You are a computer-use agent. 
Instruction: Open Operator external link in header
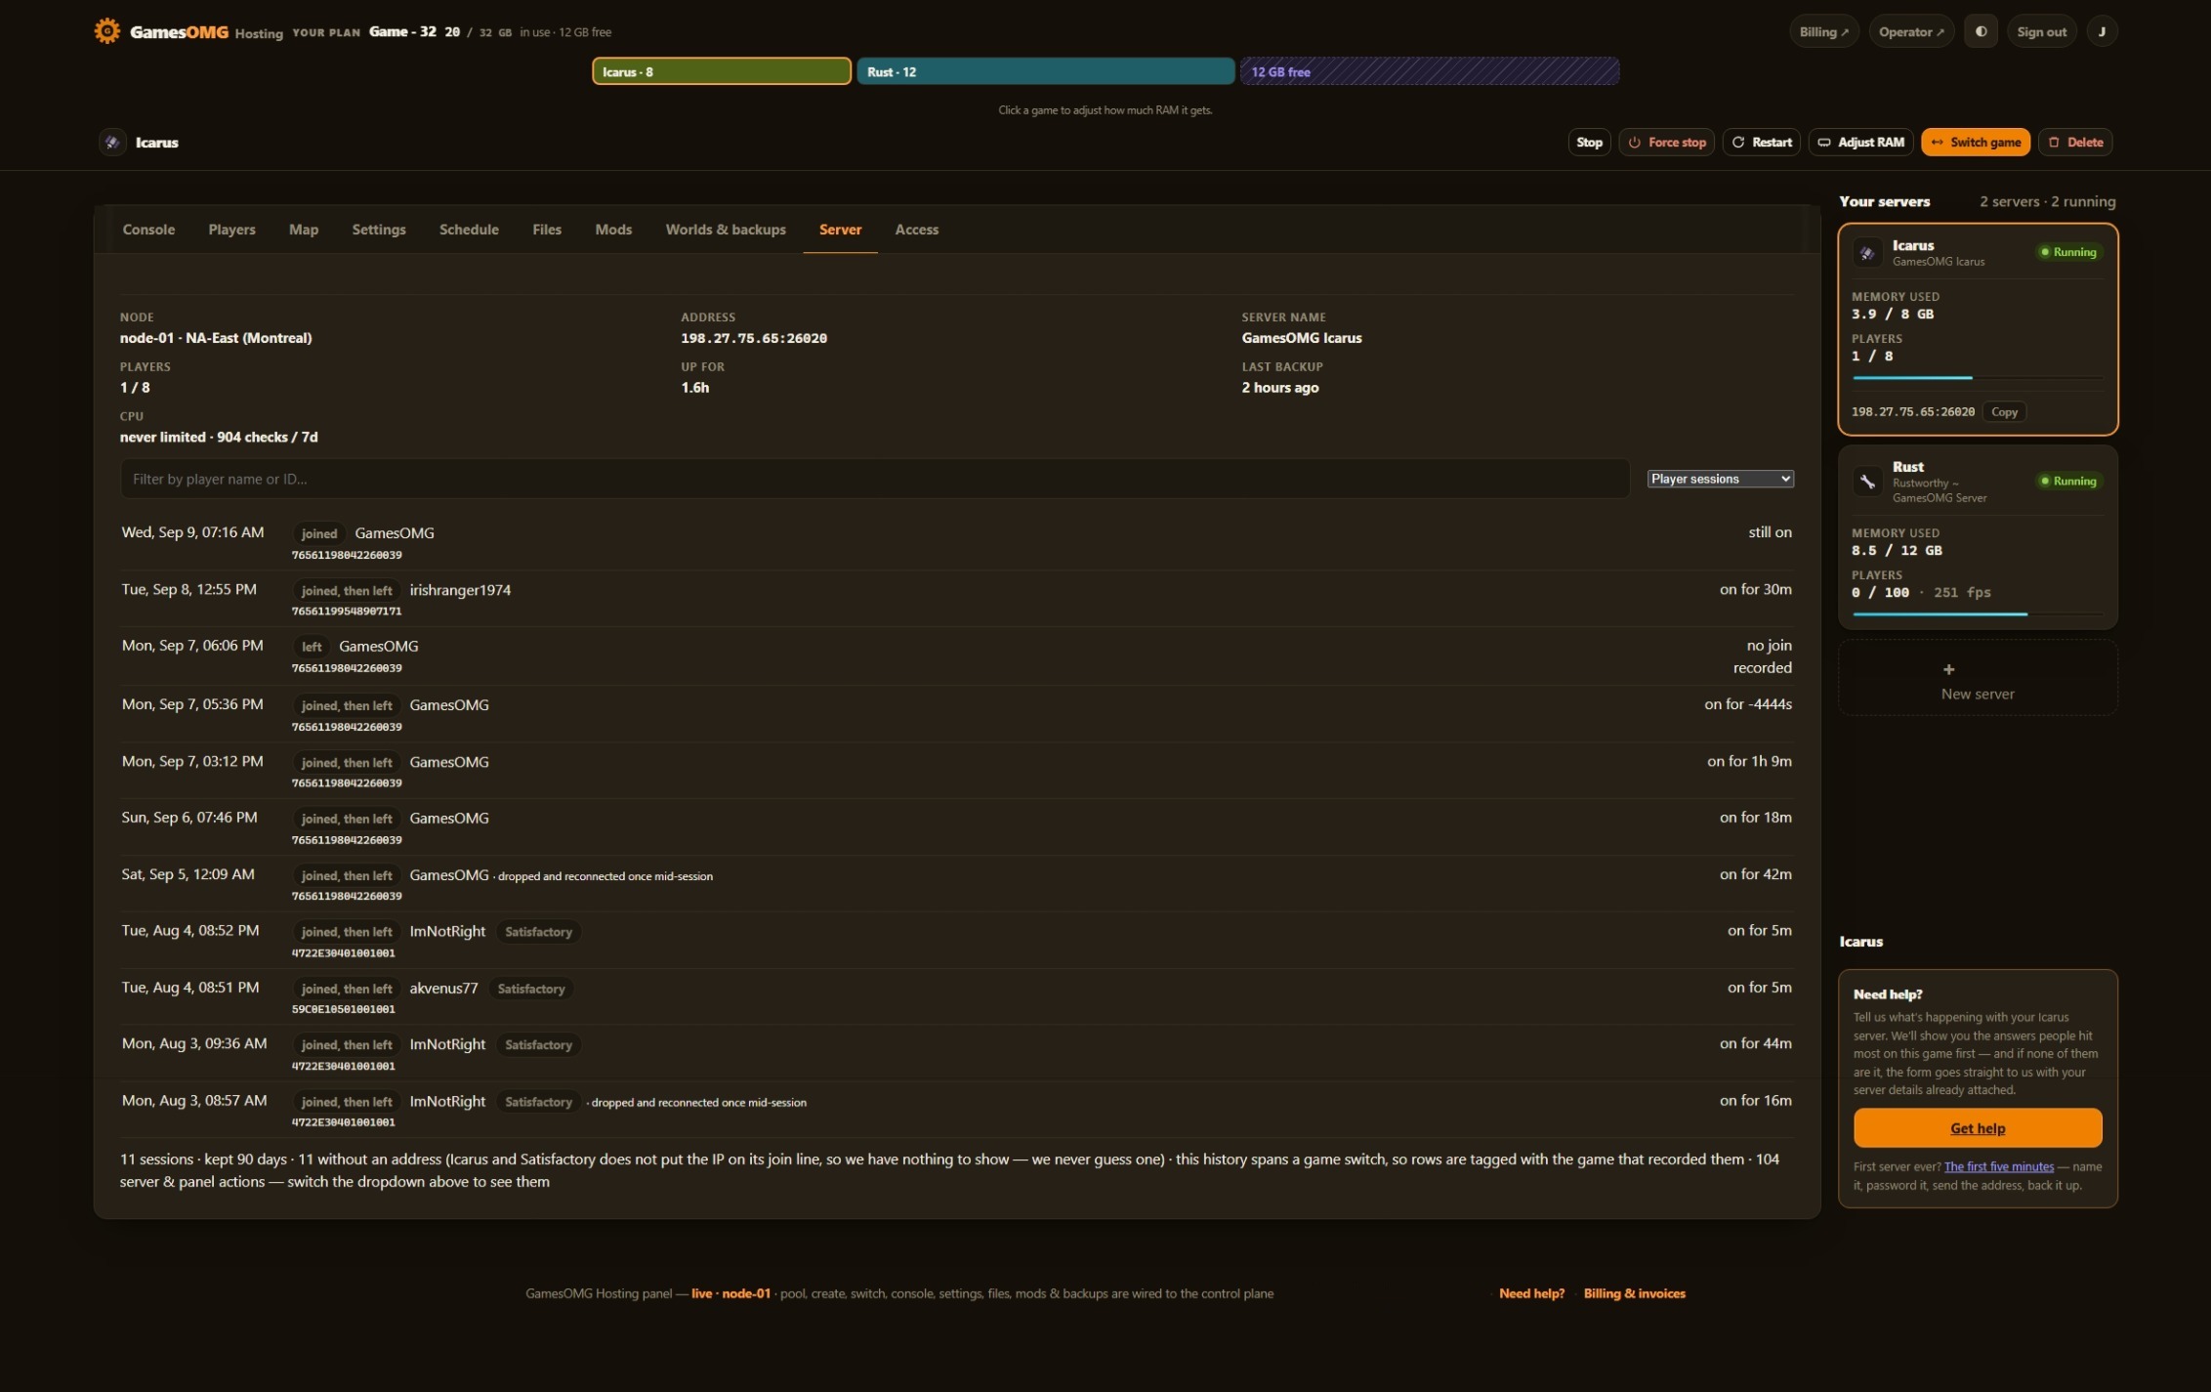(1911, 31)
